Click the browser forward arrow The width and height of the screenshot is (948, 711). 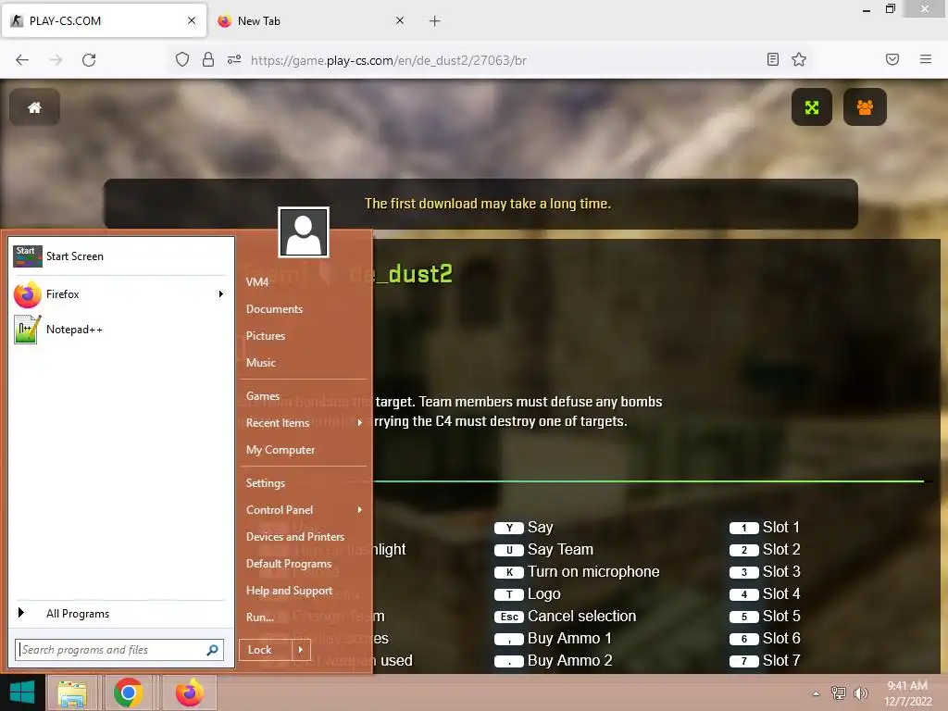coord(56,60)
